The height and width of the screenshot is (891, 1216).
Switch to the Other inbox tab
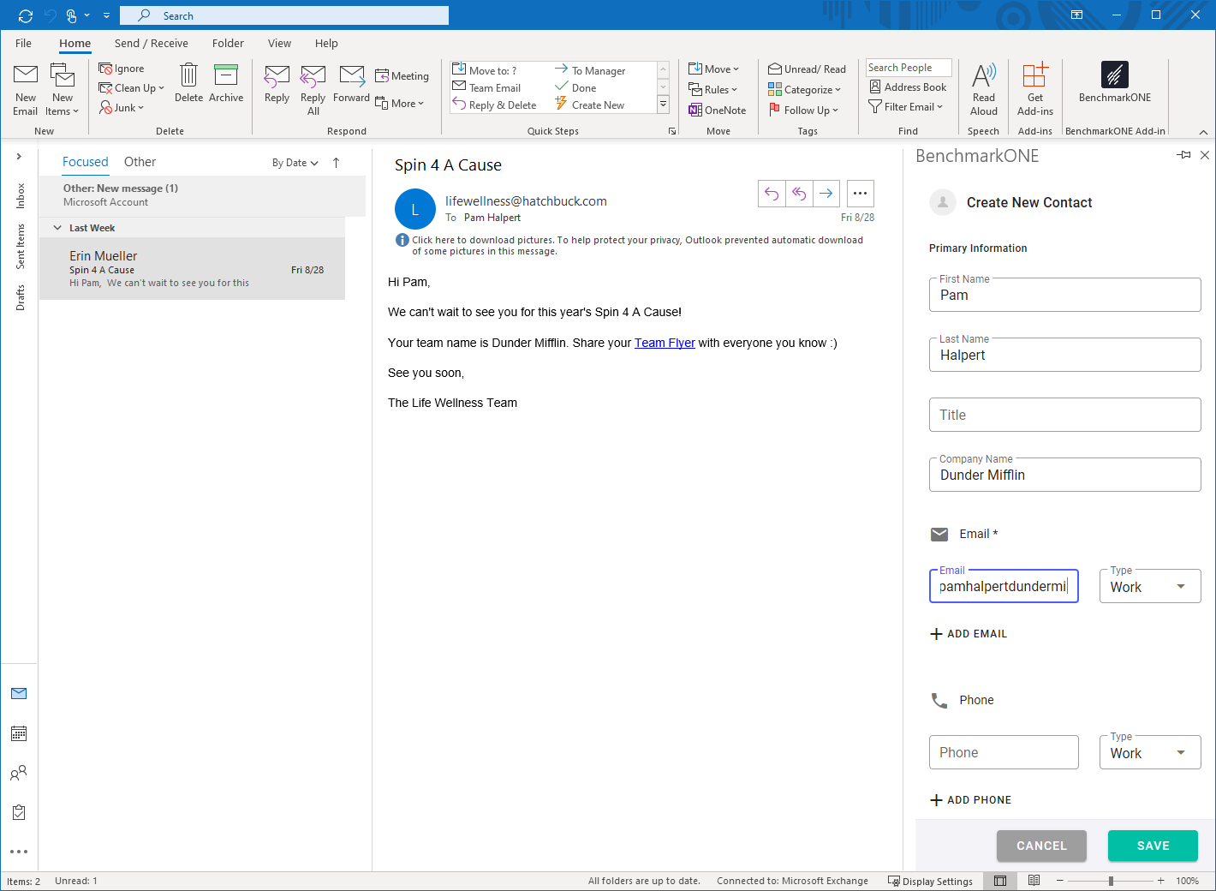point(140,162)
